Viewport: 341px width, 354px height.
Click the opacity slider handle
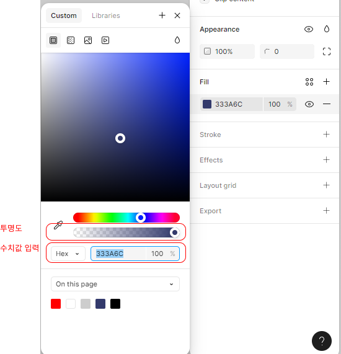pos(175,232)
